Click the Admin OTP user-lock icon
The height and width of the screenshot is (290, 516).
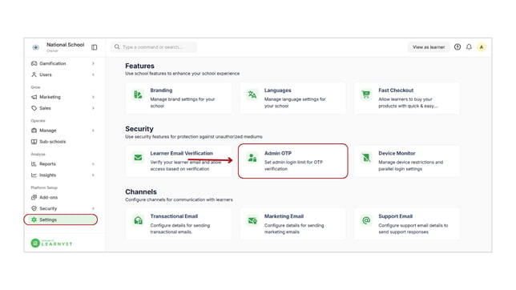252,158
